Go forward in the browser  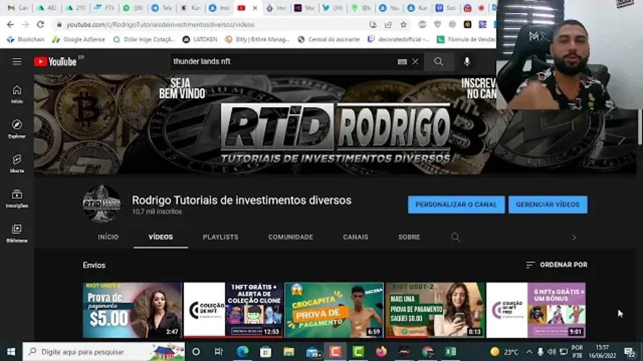(x=26, y=24)
